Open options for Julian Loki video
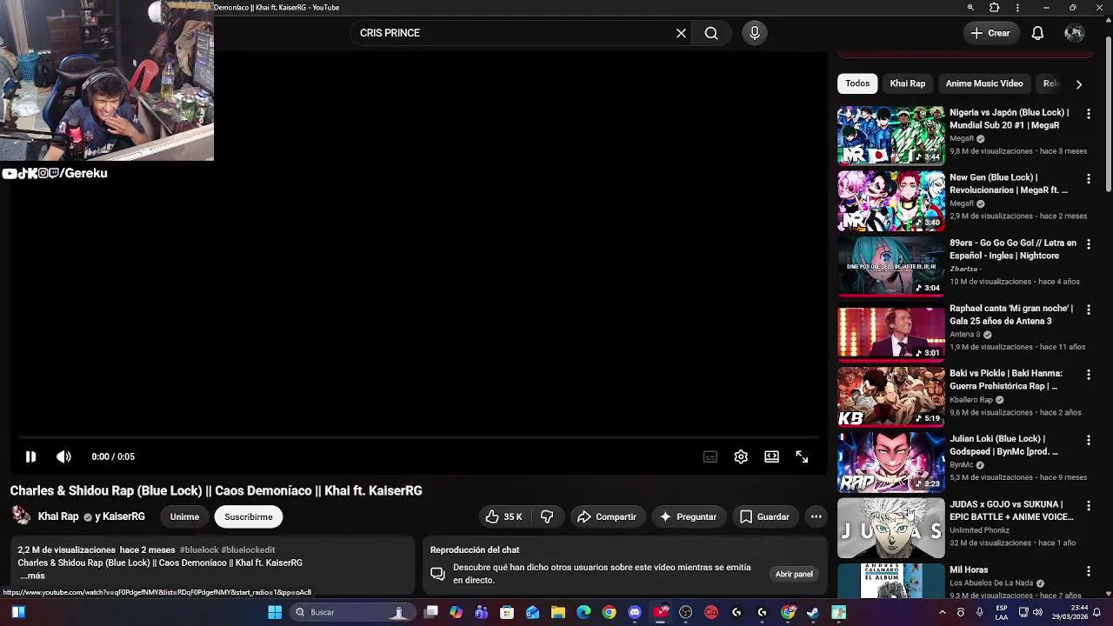Screen dimensions: 1113x626 [1088, 440]
